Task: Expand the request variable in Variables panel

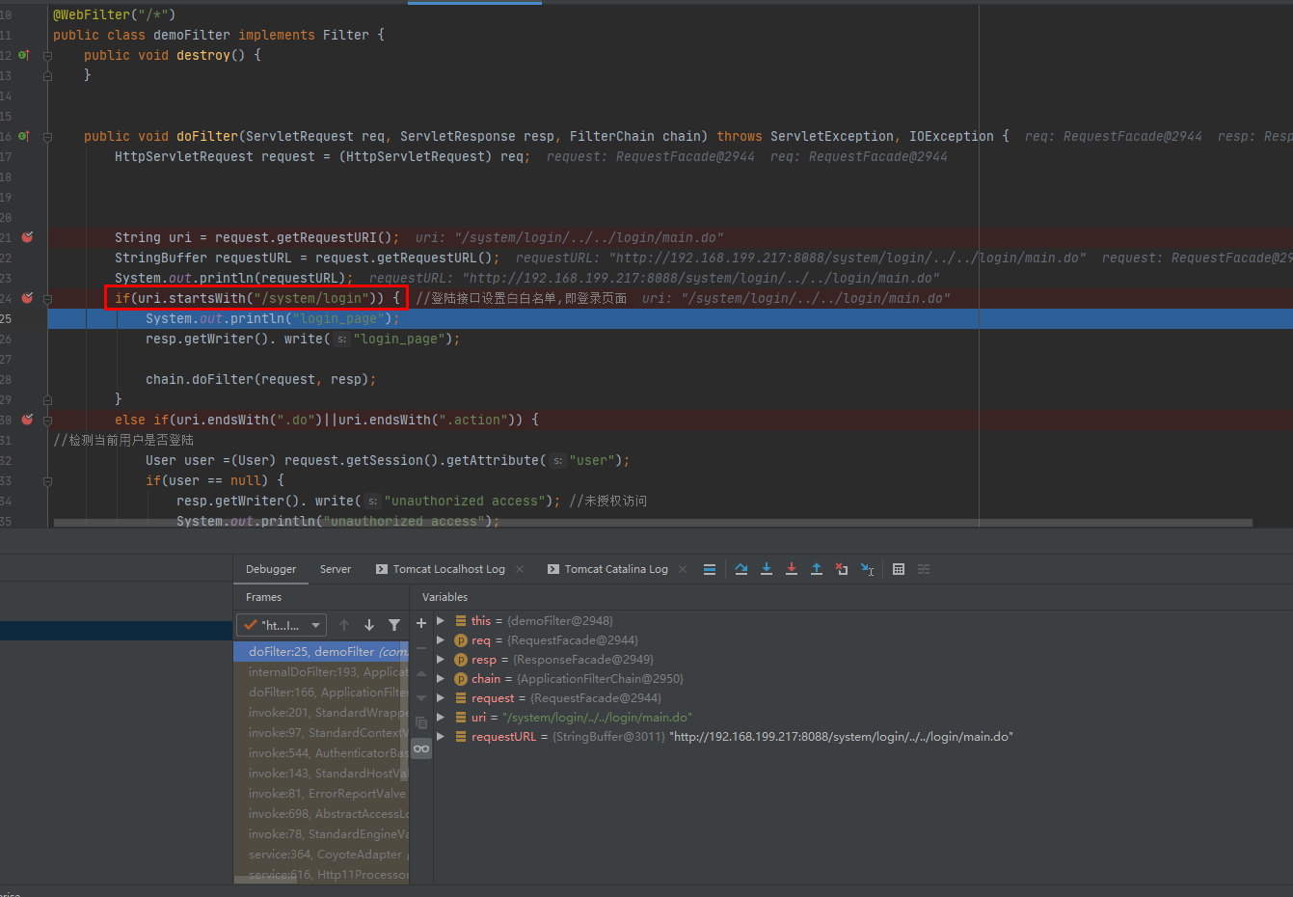Action: click(x=440, y=697)
